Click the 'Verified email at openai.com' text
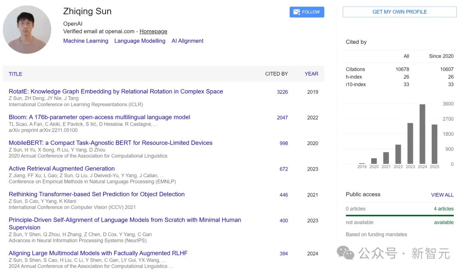 pyautogui.click(x=99, y=31)
